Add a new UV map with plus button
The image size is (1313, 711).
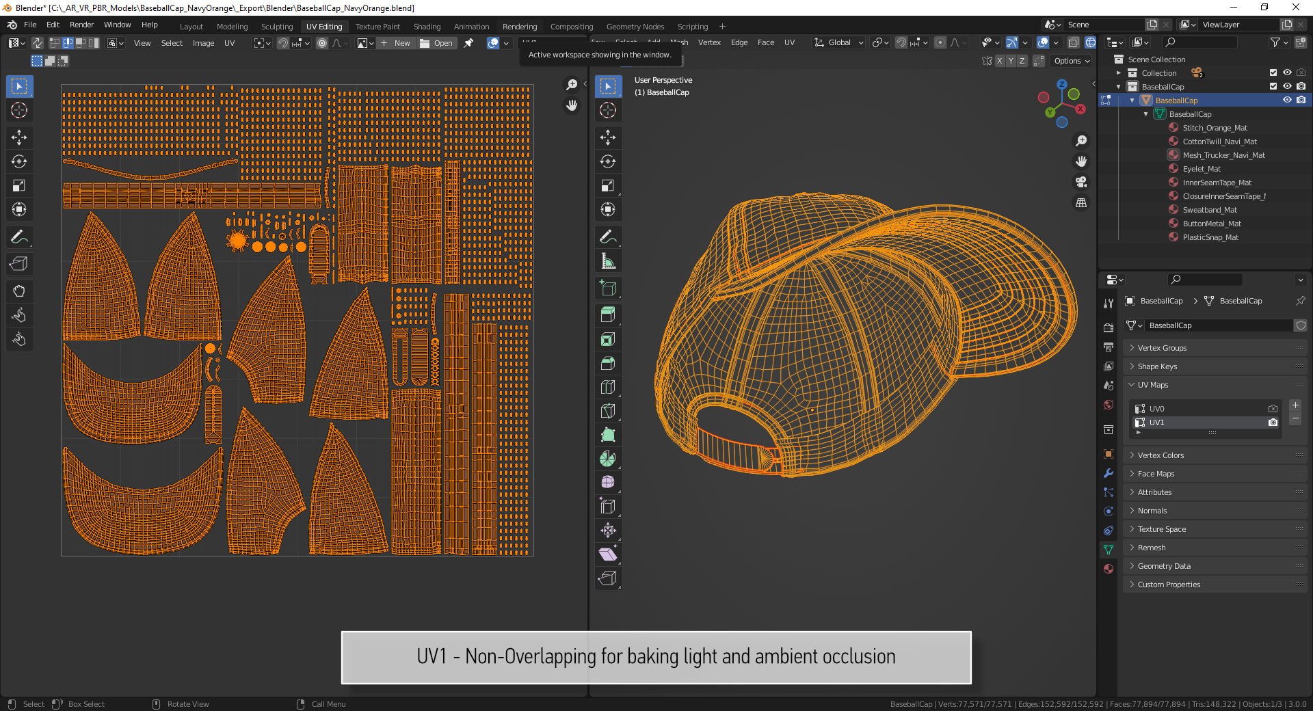[x=1295, y=405]
